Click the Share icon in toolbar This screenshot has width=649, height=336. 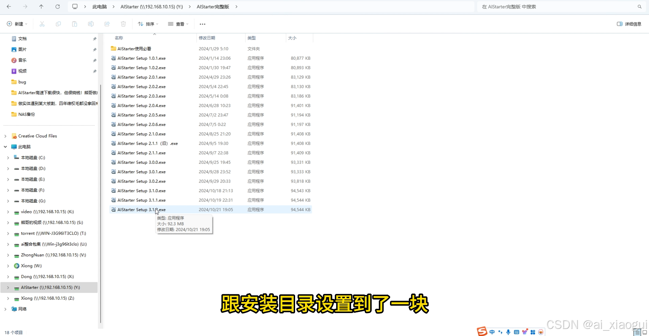107,24
